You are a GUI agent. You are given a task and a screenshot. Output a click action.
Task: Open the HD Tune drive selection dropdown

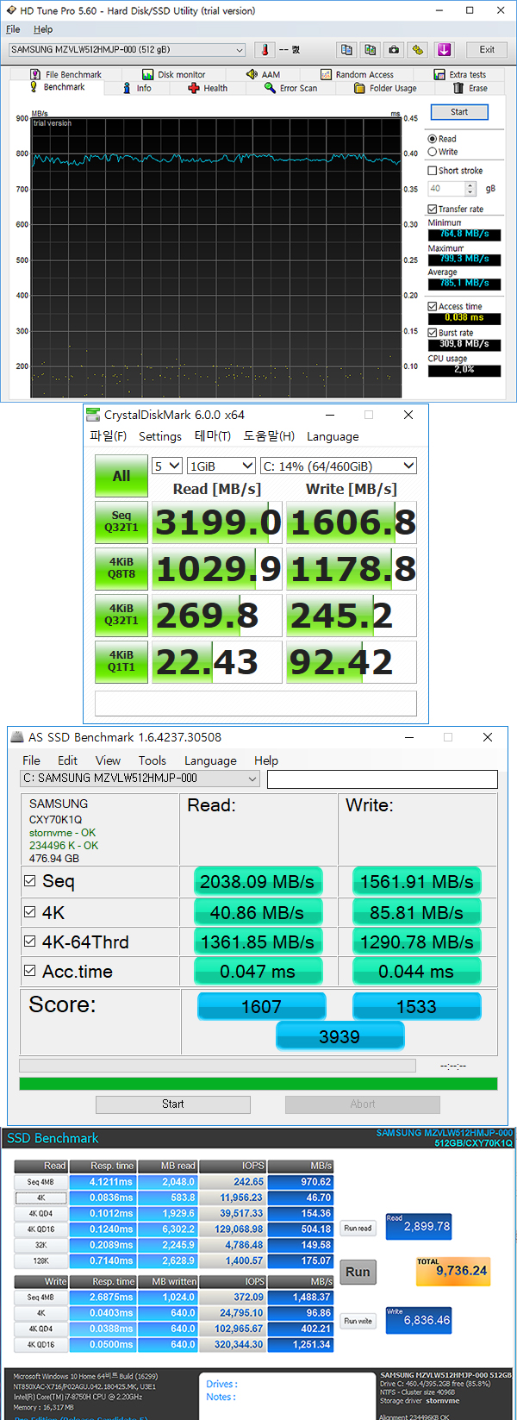[127, 50]
